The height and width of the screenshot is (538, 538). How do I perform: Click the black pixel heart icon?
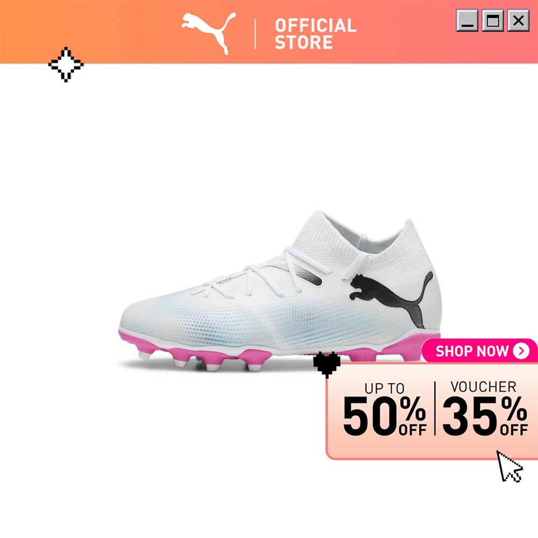point(327,364)
